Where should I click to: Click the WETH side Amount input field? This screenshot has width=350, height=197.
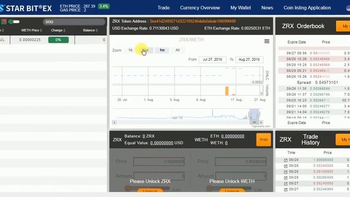tap(241, 176)
